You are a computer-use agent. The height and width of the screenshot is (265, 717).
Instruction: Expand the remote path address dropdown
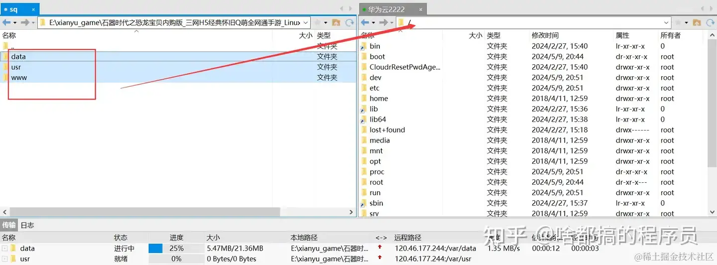pyautogui.click(x=667, y=22)
